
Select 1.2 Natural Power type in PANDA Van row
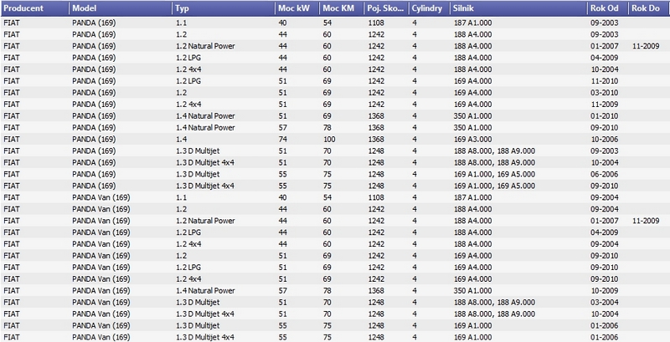(x=205, y=221)
